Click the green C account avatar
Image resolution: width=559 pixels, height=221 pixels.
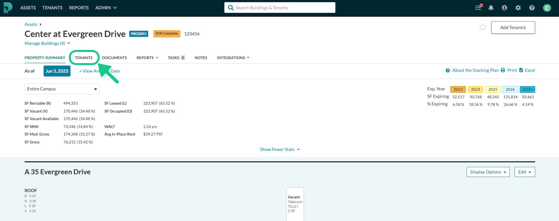[x=547, y=7]
